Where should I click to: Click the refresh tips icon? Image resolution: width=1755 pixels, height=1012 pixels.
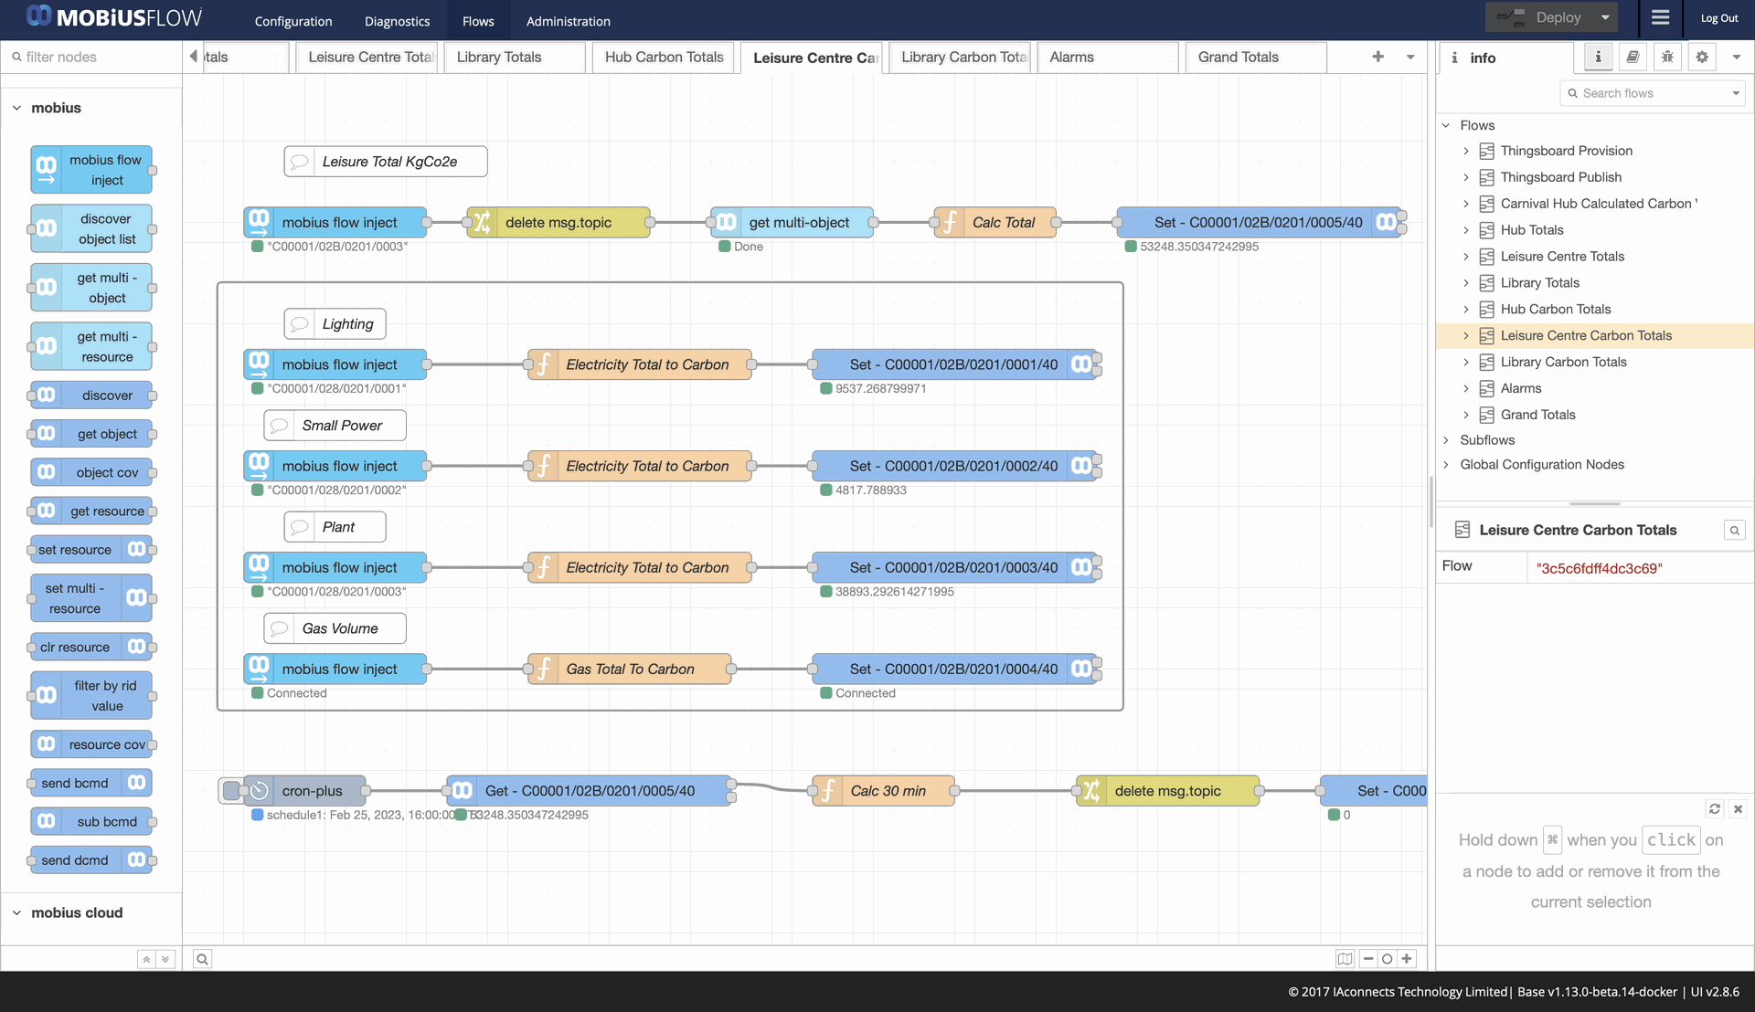pyautogui.click(x=1715, y=808)
